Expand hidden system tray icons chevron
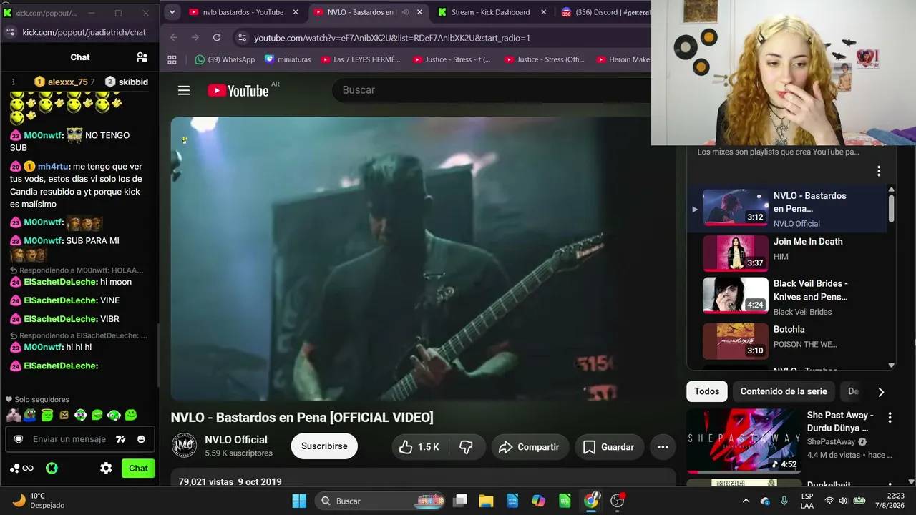Viewport: 916px width, 515px height. tap(746, 501)
